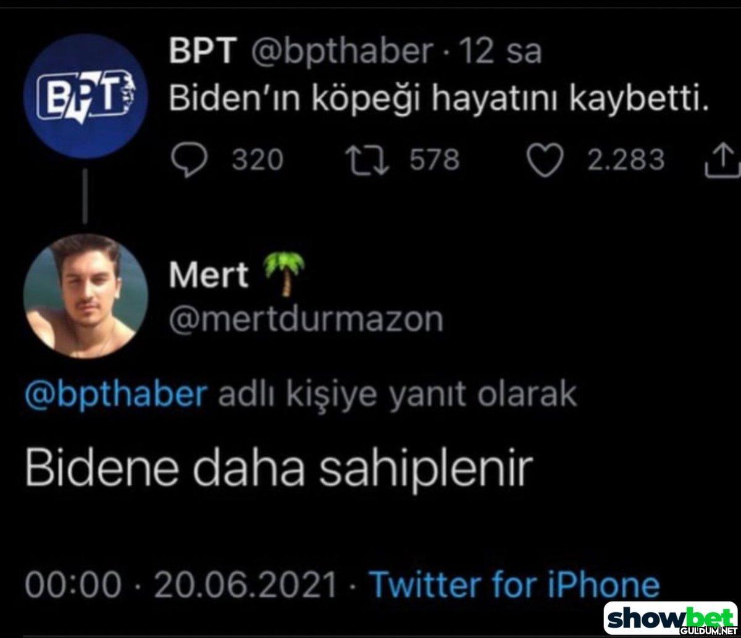View the 2.283 likes count
The width and height of the screenshot is (741, 638).
(626, 160)
